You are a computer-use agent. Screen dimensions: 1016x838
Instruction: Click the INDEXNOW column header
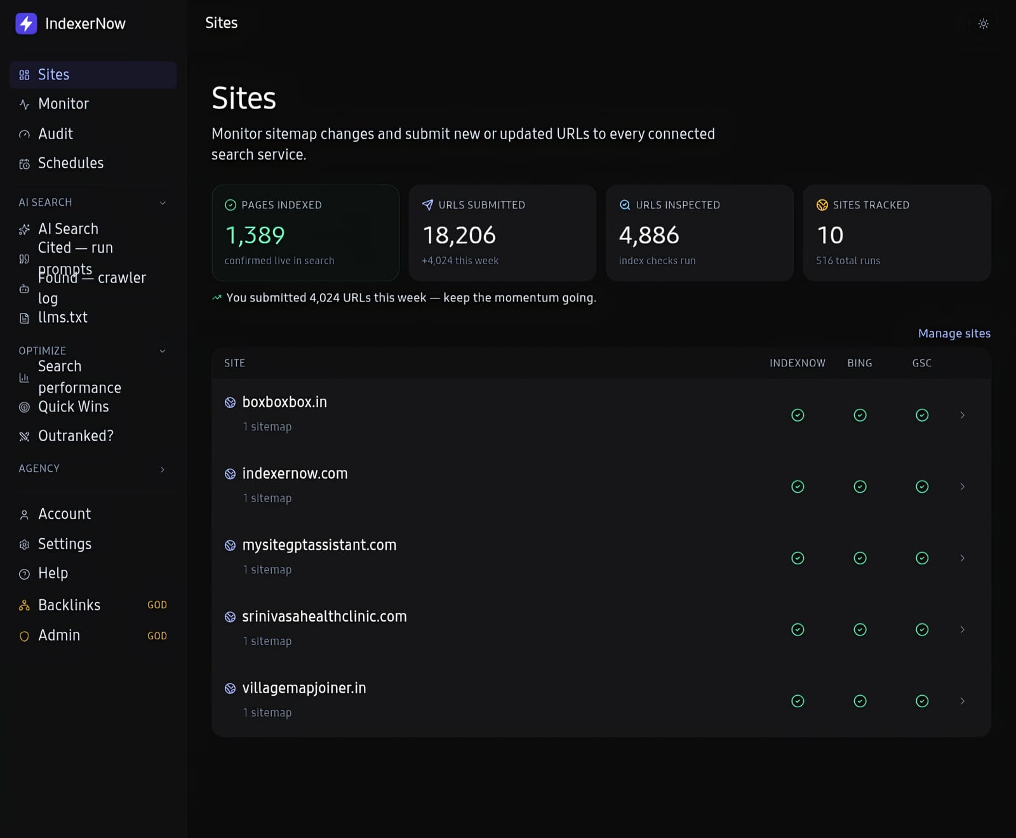point(798,363)
